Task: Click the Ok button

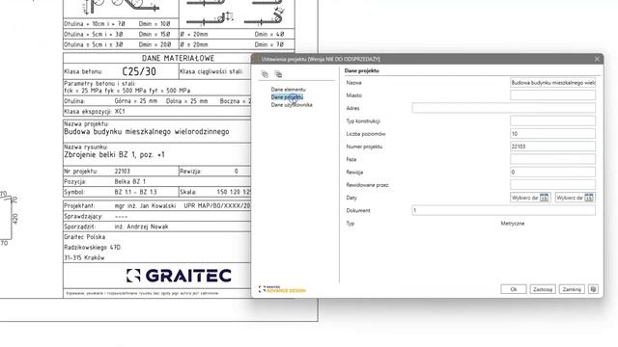Action: [x=514, y=289]
